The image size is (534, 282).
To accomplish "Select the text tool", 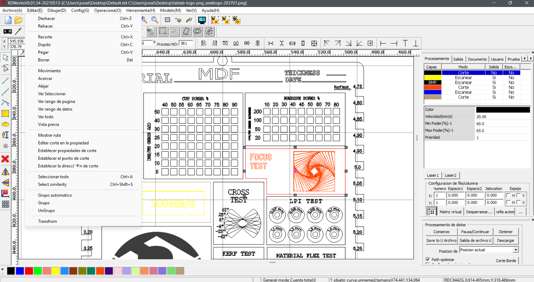I will [5, 135].
